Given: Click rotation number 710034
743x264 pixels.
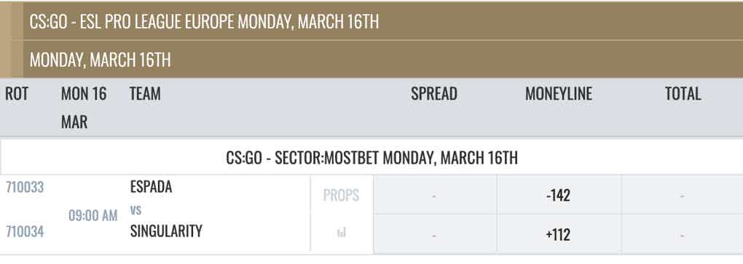Looking at the screenshot, I should pos(25,231).
